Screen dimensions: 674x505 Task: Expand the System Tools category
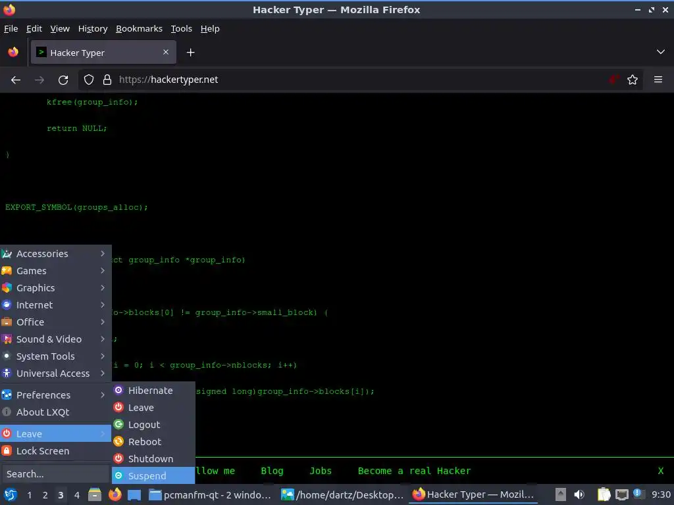pyautogui.click(x=55, y=356)
